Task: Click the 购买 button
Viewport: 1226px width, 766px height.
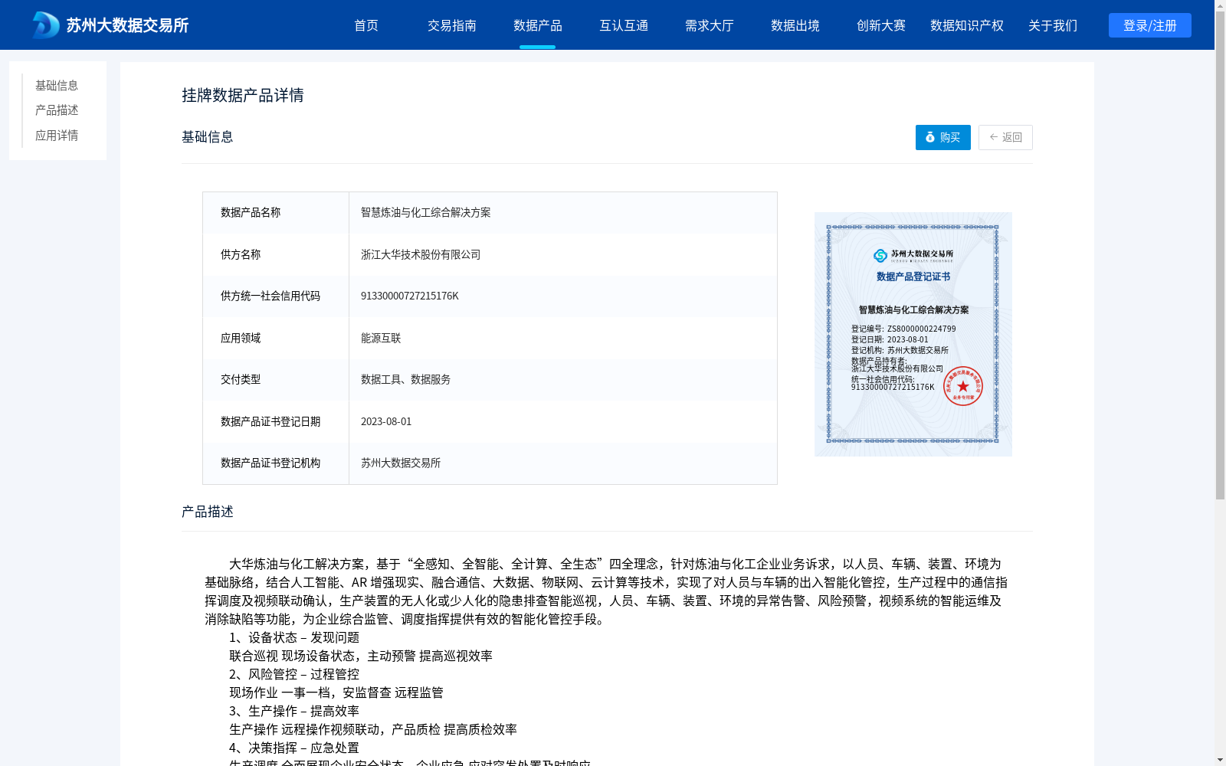Action: click(x=943, y=137)
